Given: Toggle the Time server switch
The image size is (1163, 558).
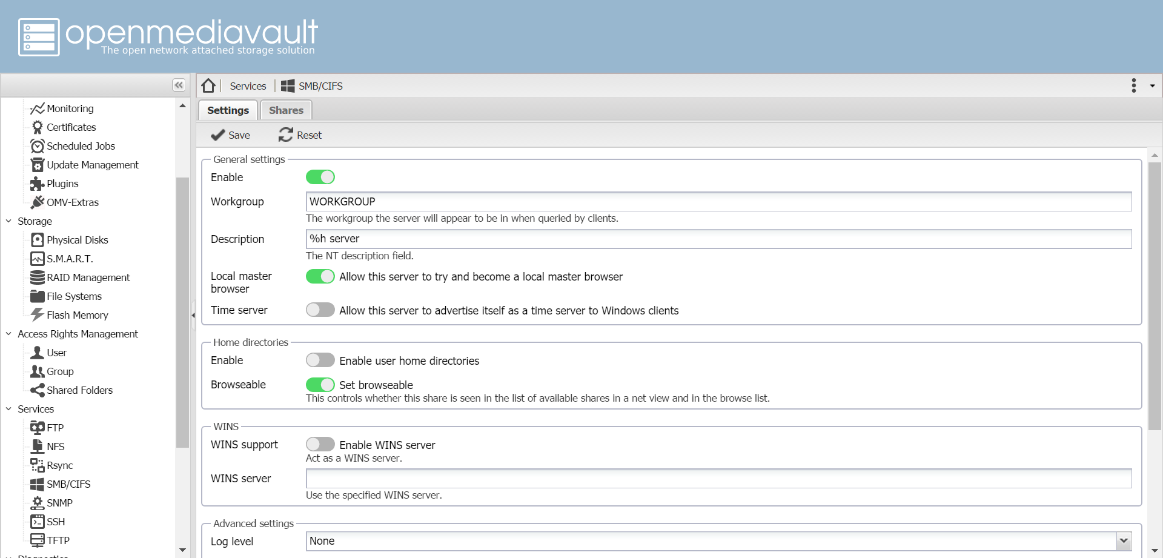Looking at the screenshot, I should pos(320,310).
